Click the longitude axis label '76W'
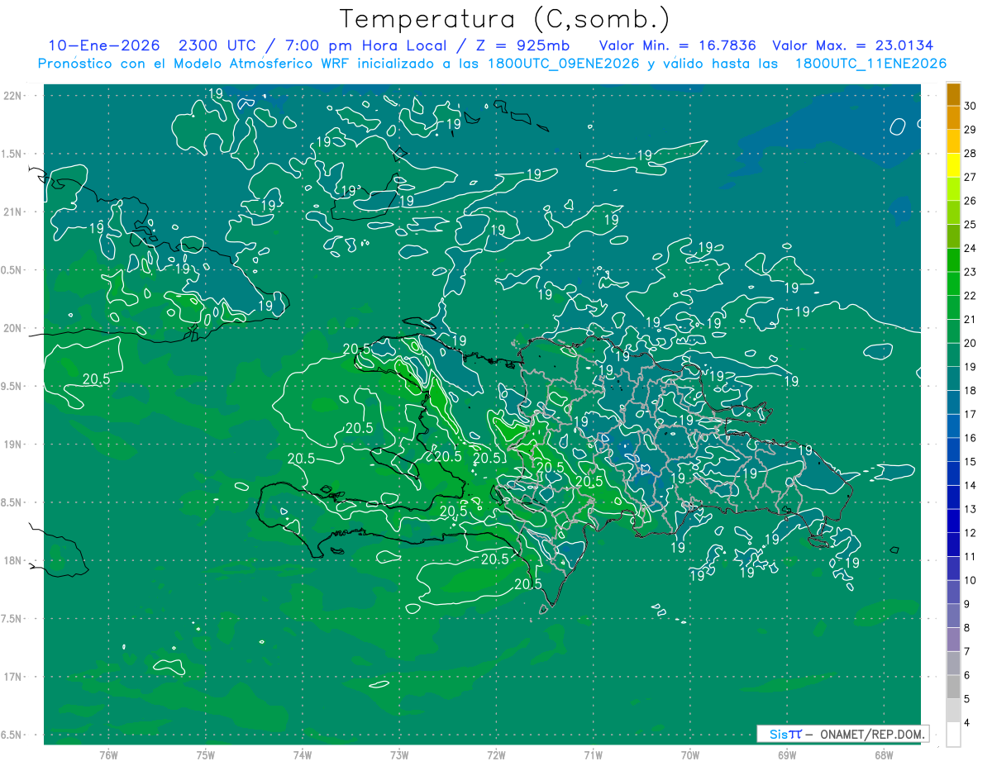Viewport: 992px width, 766px height. pos(108,754)
